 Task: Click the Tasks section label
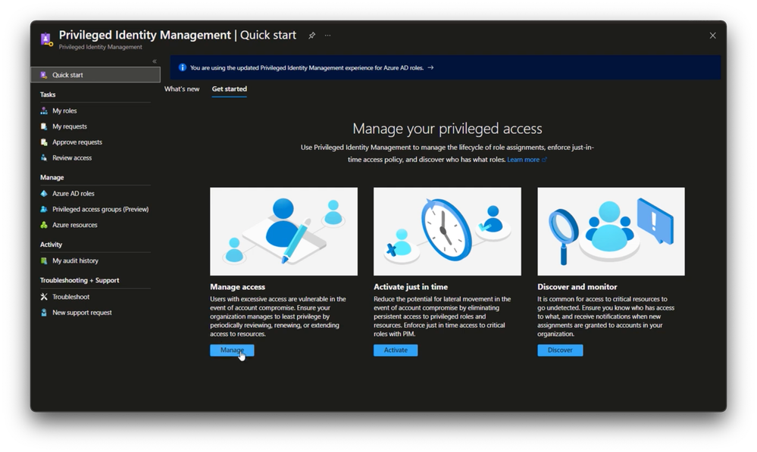(48, 95)
